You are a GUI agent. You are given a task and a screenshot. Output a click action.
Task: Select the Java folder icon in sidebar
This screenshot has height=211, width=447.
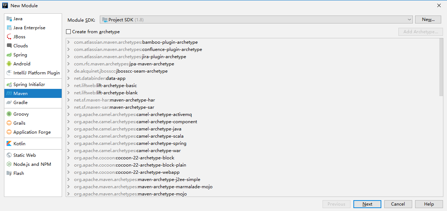(x=9, y=19)
